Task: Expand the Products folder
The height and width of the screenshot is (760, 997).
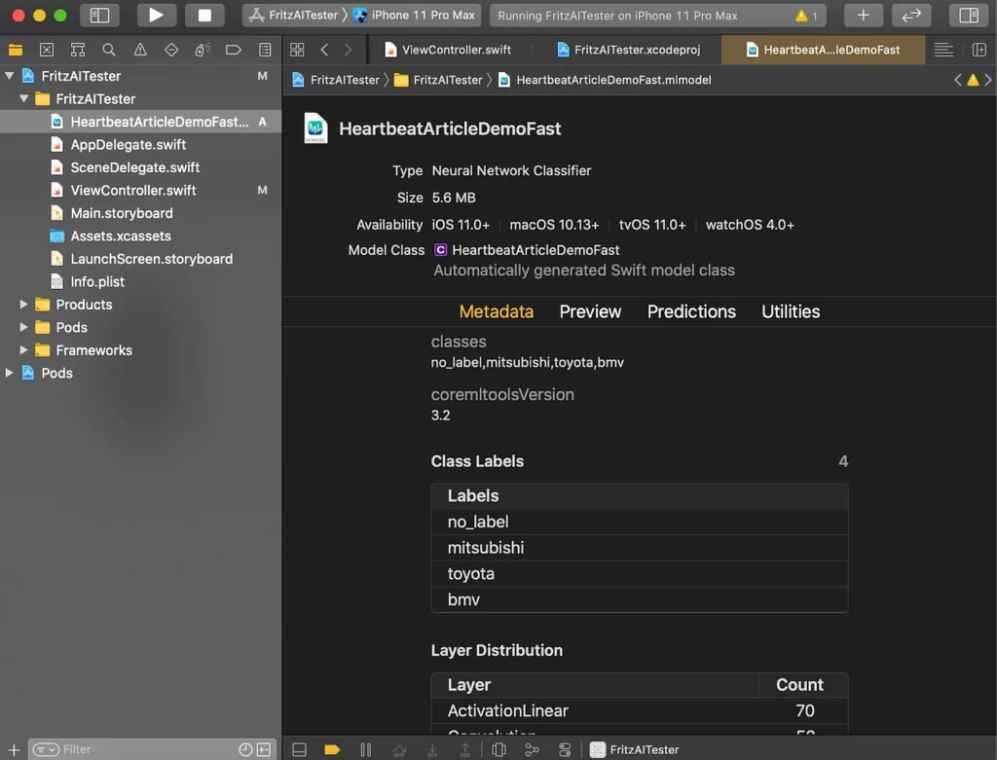Action: point(24,305)
